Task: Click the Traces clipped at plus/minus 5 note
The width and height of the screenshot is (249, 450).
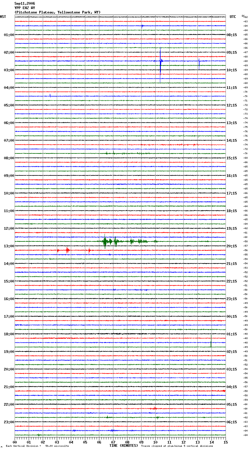Action: pyautogui.click(x=177, y=446)
